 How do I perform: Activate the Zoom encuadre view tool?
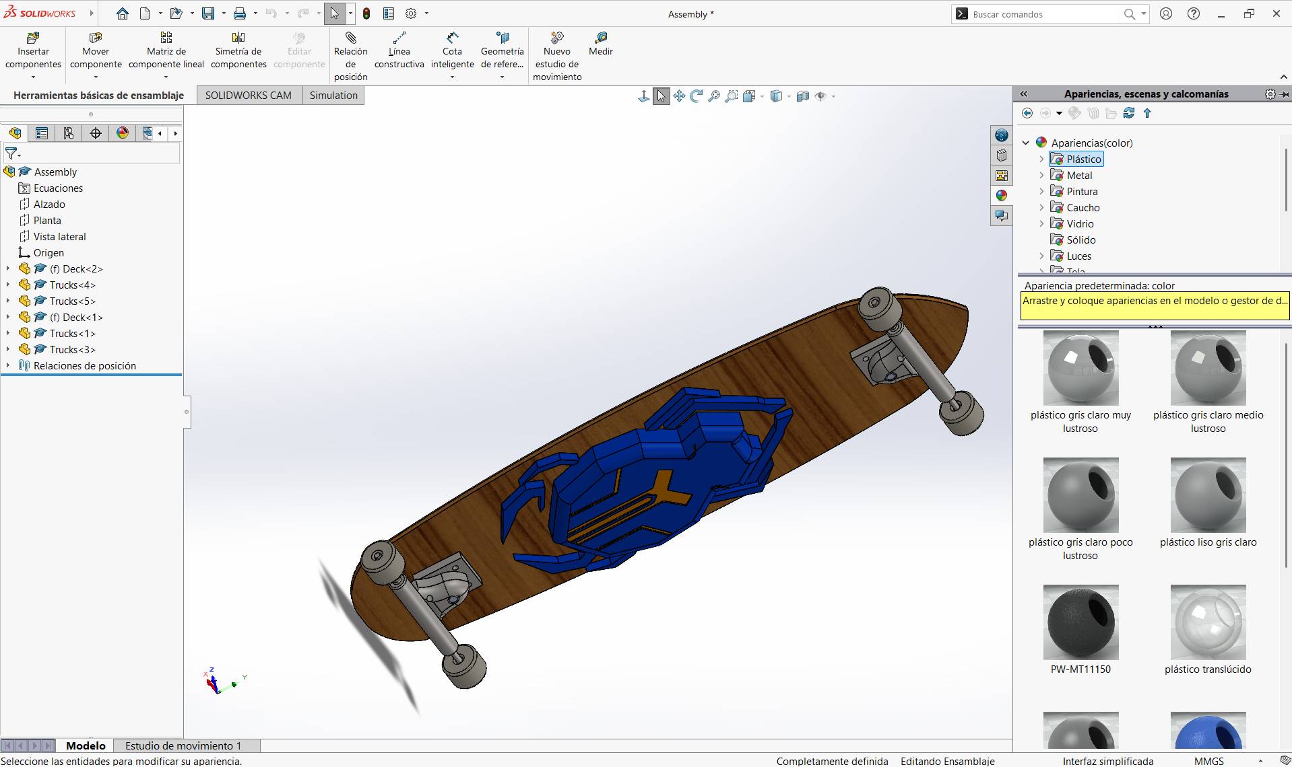[x=731, y=96]
